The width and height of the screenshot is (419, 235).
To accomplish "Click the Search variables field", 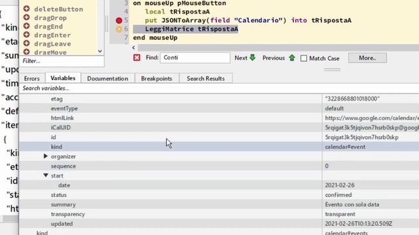I will 219,88.
